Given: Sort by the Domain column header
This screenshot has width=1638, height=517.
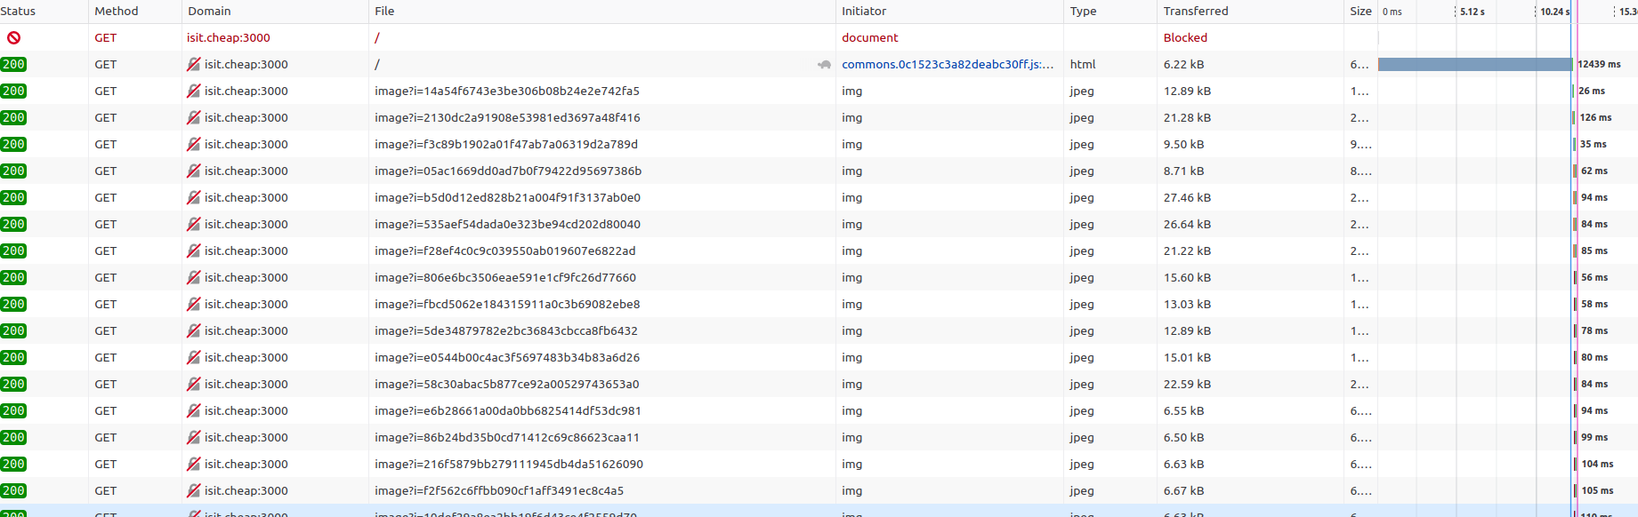Looking at the screenshot, I should 209,12.
